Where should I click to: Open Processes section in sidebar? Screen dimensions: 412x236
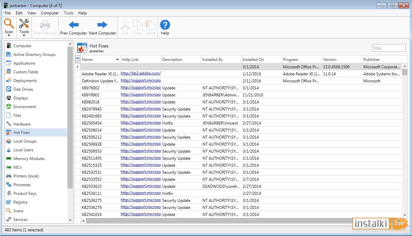(22, 185)
